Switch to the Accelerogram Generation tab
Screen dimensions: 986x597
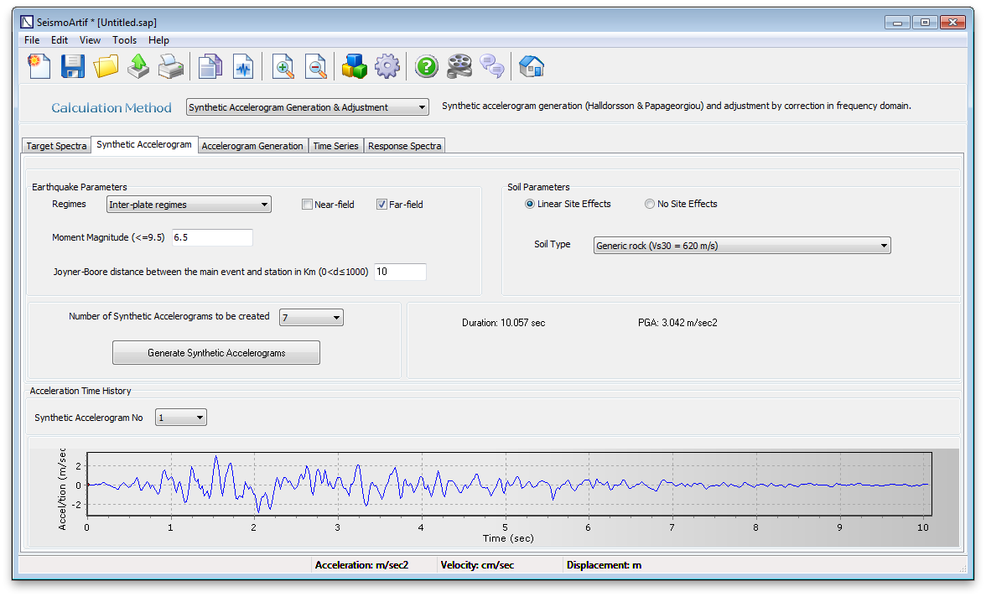pos(252,146)
